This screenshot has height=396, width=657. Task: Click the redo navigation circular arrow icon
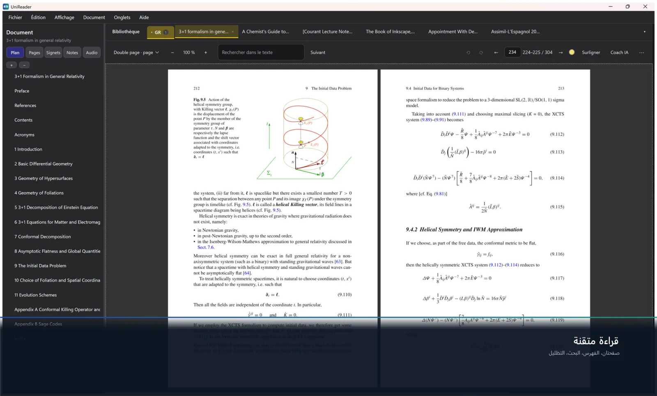click(x=481, y=53)
